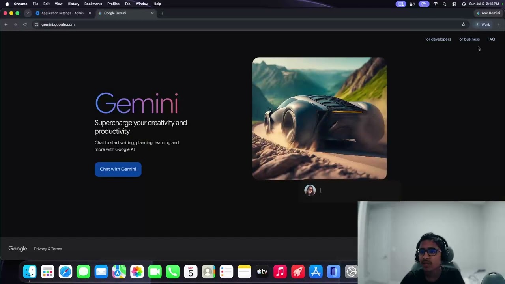Open Contacts from the Dock

tap(209, 272)
